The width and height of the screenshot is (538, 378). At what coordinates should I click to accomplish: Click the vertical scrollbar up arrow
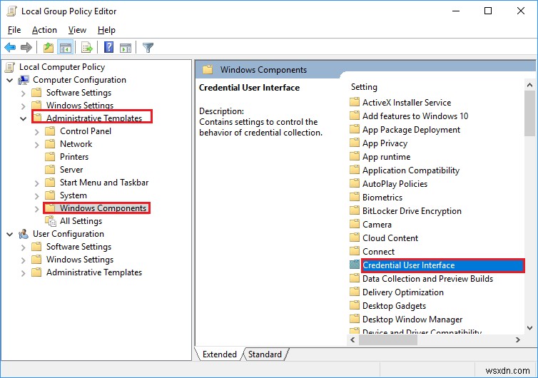[529, 85]
